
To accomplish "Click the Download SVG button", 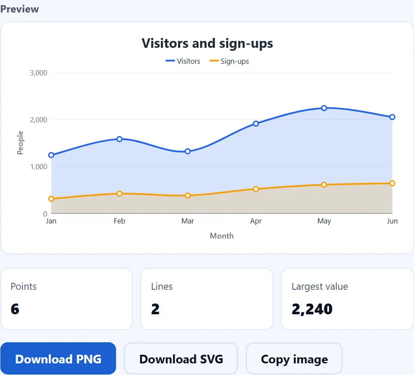I will click(181, 359).
